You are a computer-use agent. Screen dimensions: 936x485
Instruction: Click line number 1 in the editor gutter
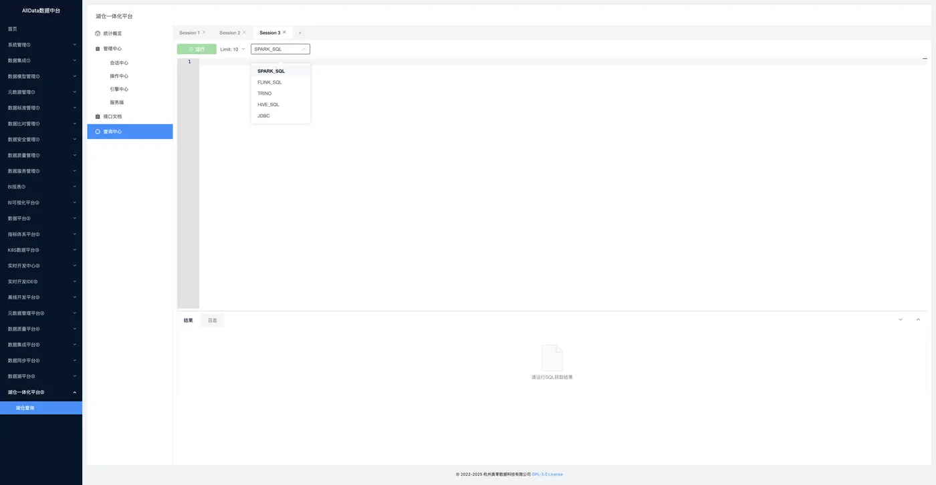189,61
